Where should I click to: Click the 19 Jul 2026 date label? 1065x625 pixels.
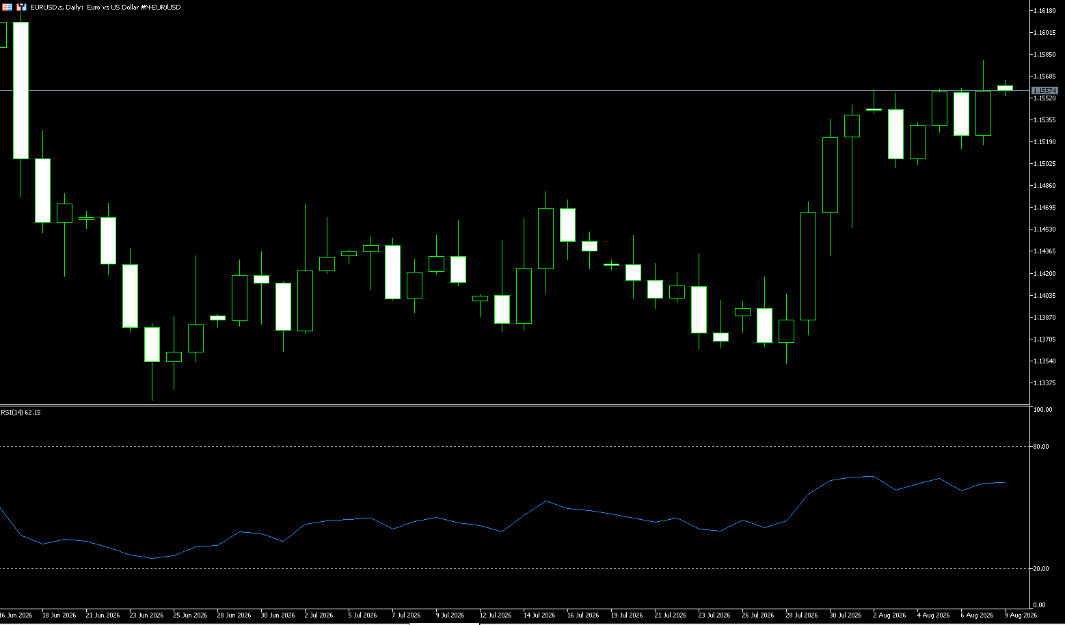click(x=627, y=615)
